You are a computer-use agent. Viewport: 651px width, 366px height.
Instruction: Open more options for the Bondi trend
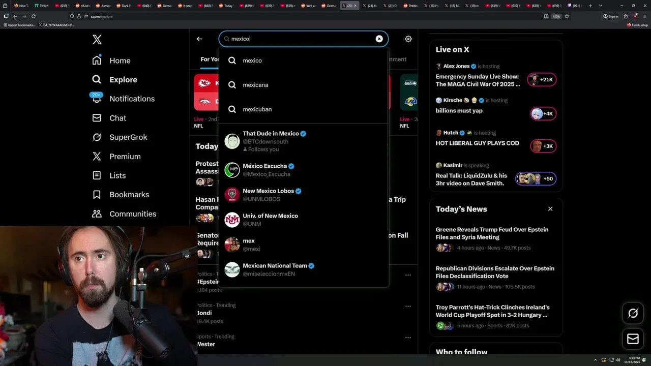408,307
